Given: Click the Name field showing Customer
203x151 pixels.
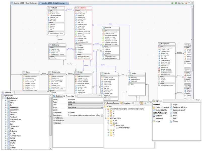Looking at the screenshot, I should coord(85,99).
